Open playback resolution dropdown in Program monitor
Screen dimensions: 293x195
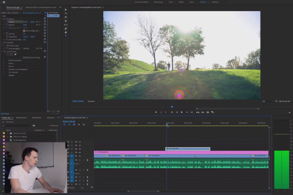(268, 101)
